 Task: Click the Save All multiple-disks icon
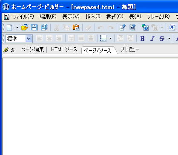point(44,27)
